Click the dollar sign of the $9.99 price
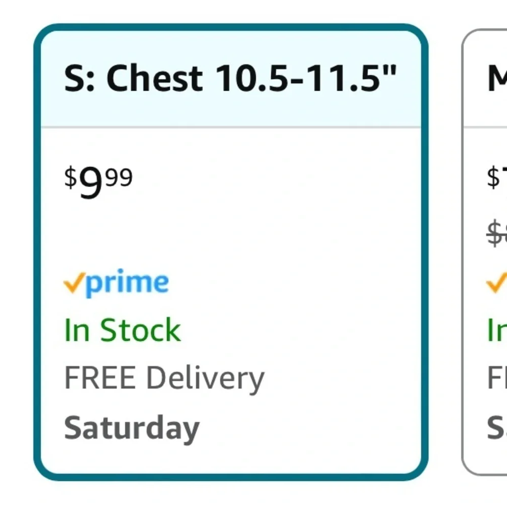 (70, 177)
